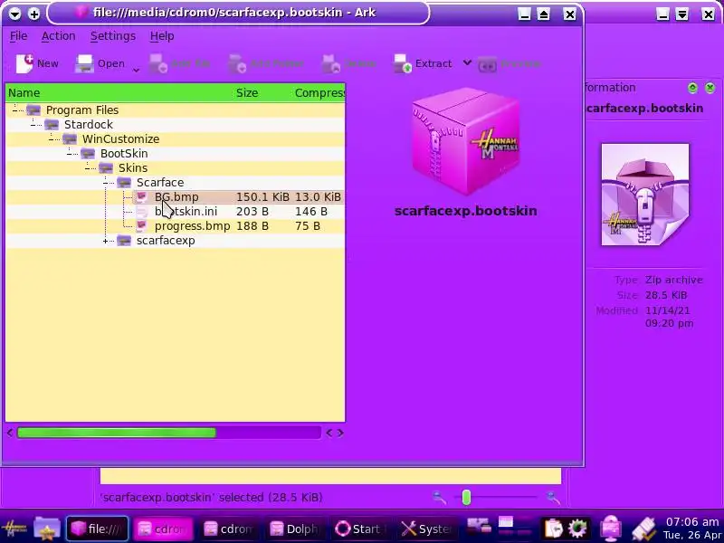Click the BootSkin folder icon

pos(88,153)
